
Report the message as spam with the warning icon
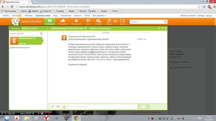145,39
